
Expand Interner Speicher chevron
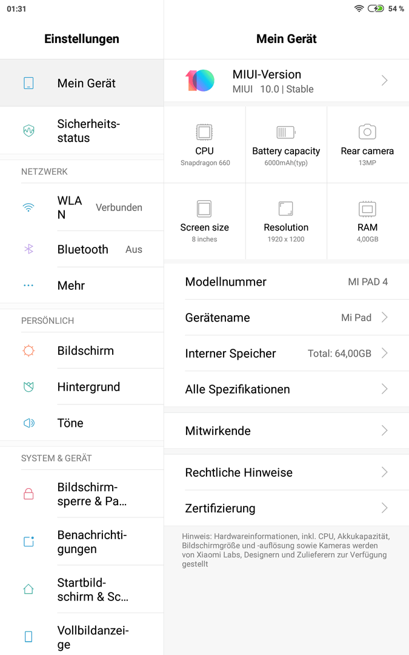tap(384, 354)
